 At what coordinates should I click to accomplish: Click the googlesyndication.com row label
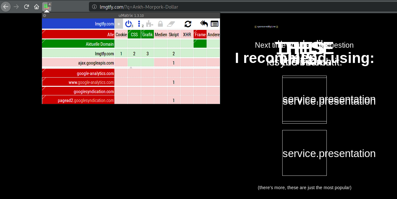point(78,91)
